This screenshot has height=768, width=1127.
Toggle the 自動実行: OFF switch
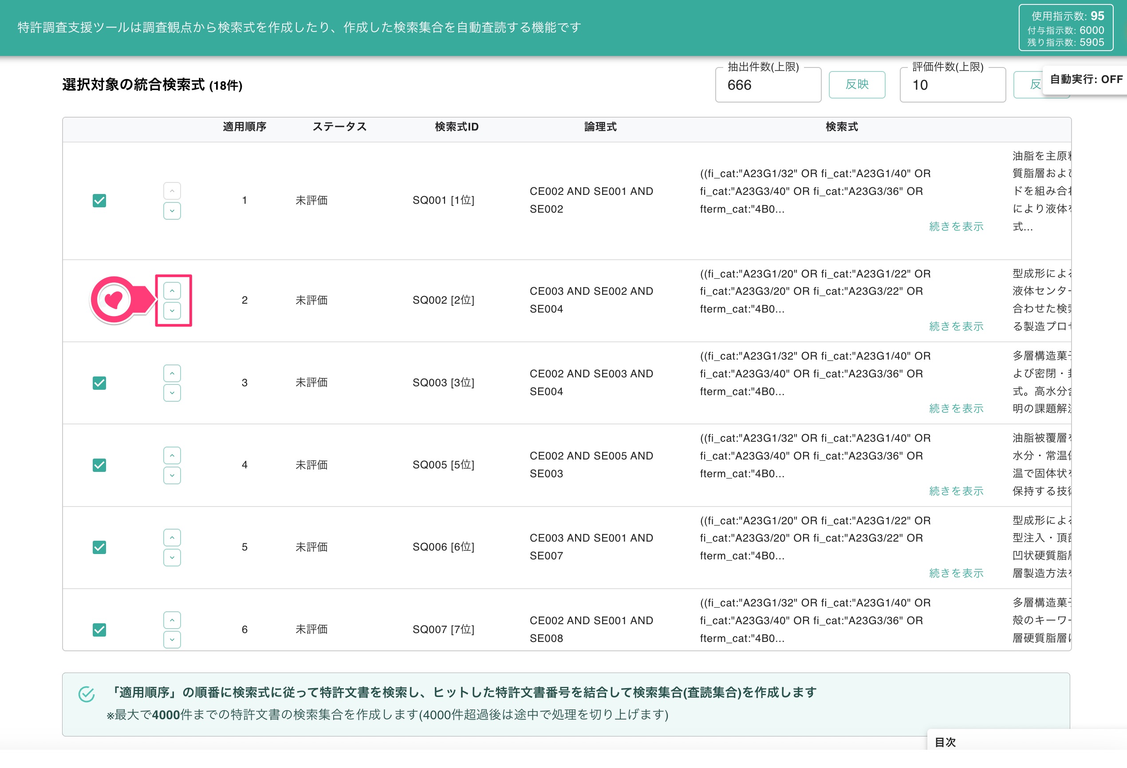[1086, 79]
